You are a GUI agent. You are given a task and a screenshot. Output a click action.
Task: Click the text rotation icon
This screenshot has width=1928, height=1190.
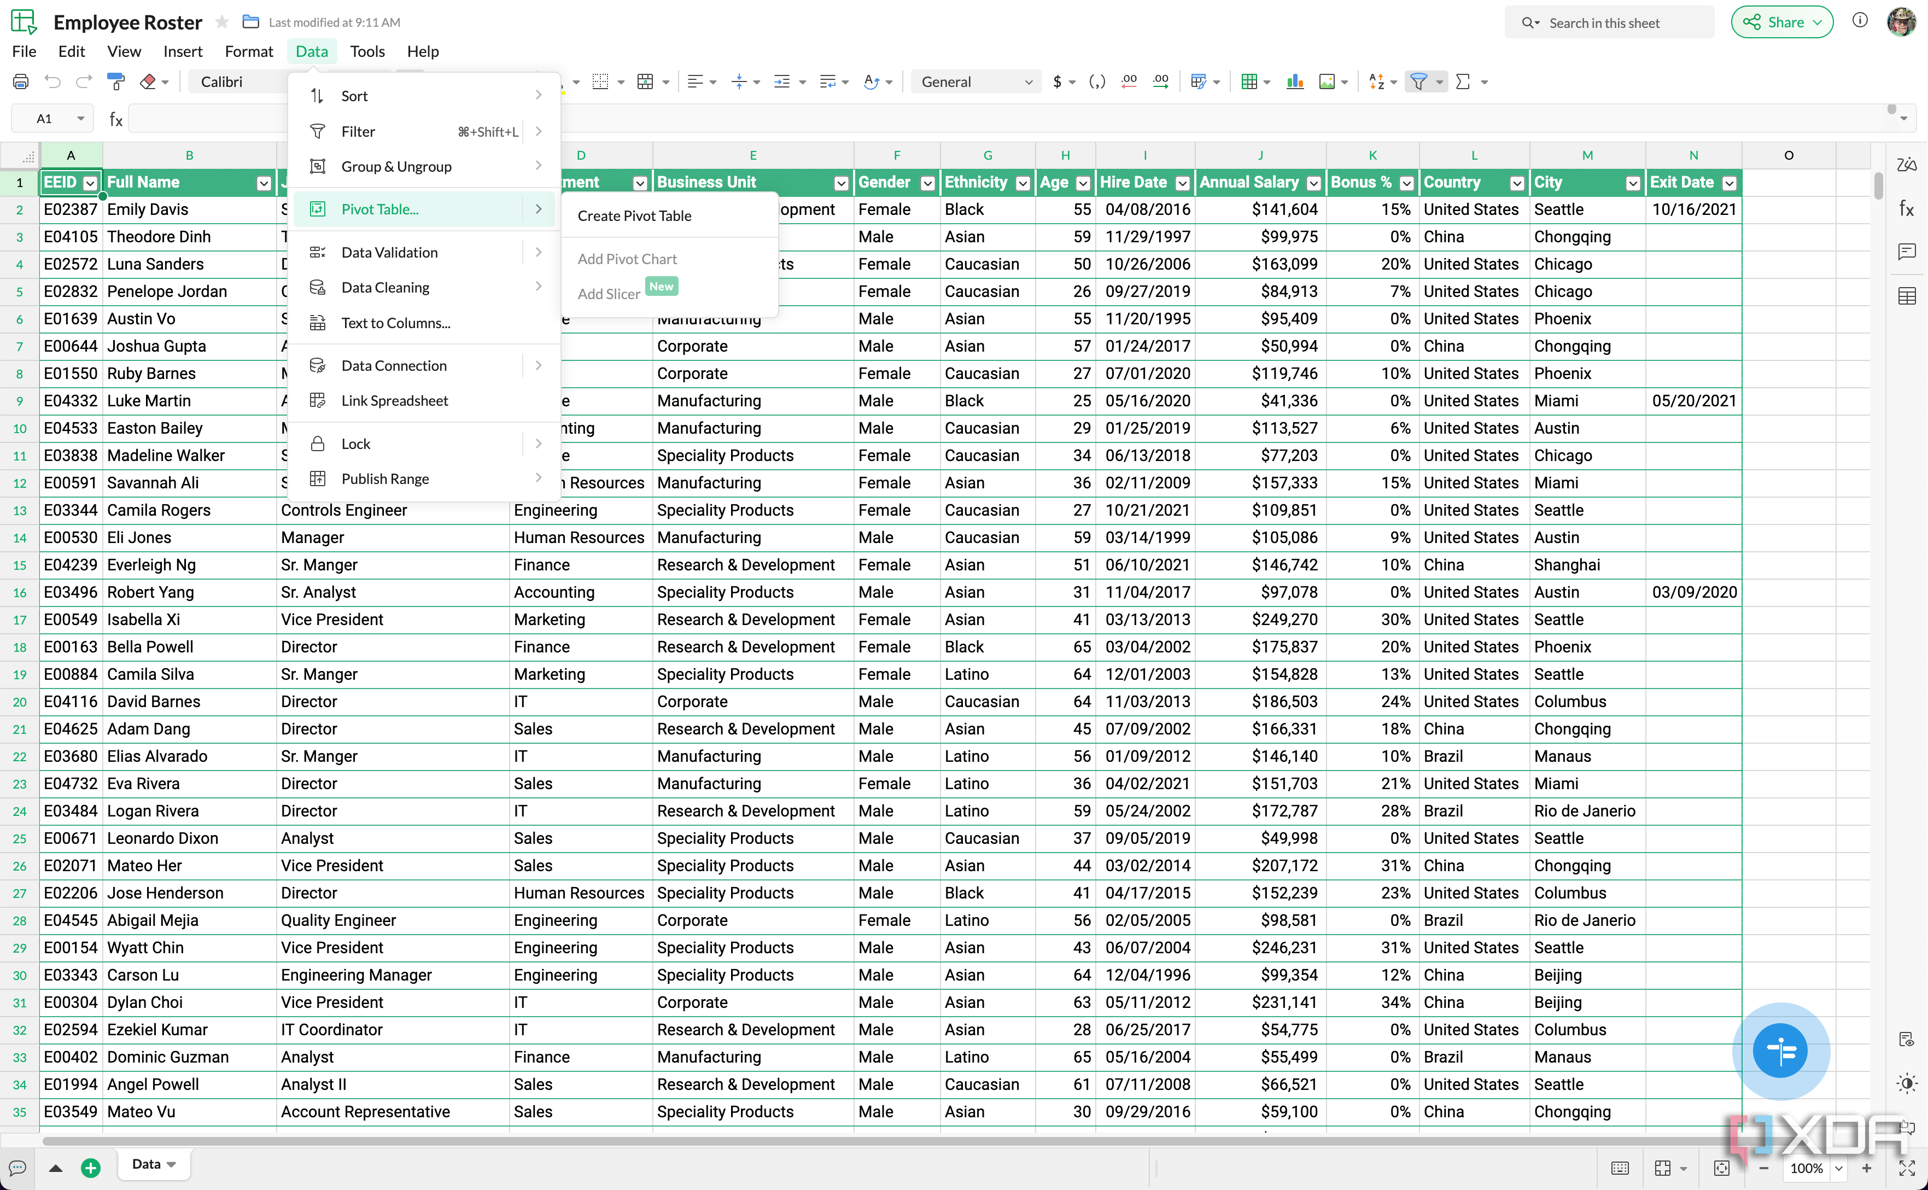click(x=871, y=82)
